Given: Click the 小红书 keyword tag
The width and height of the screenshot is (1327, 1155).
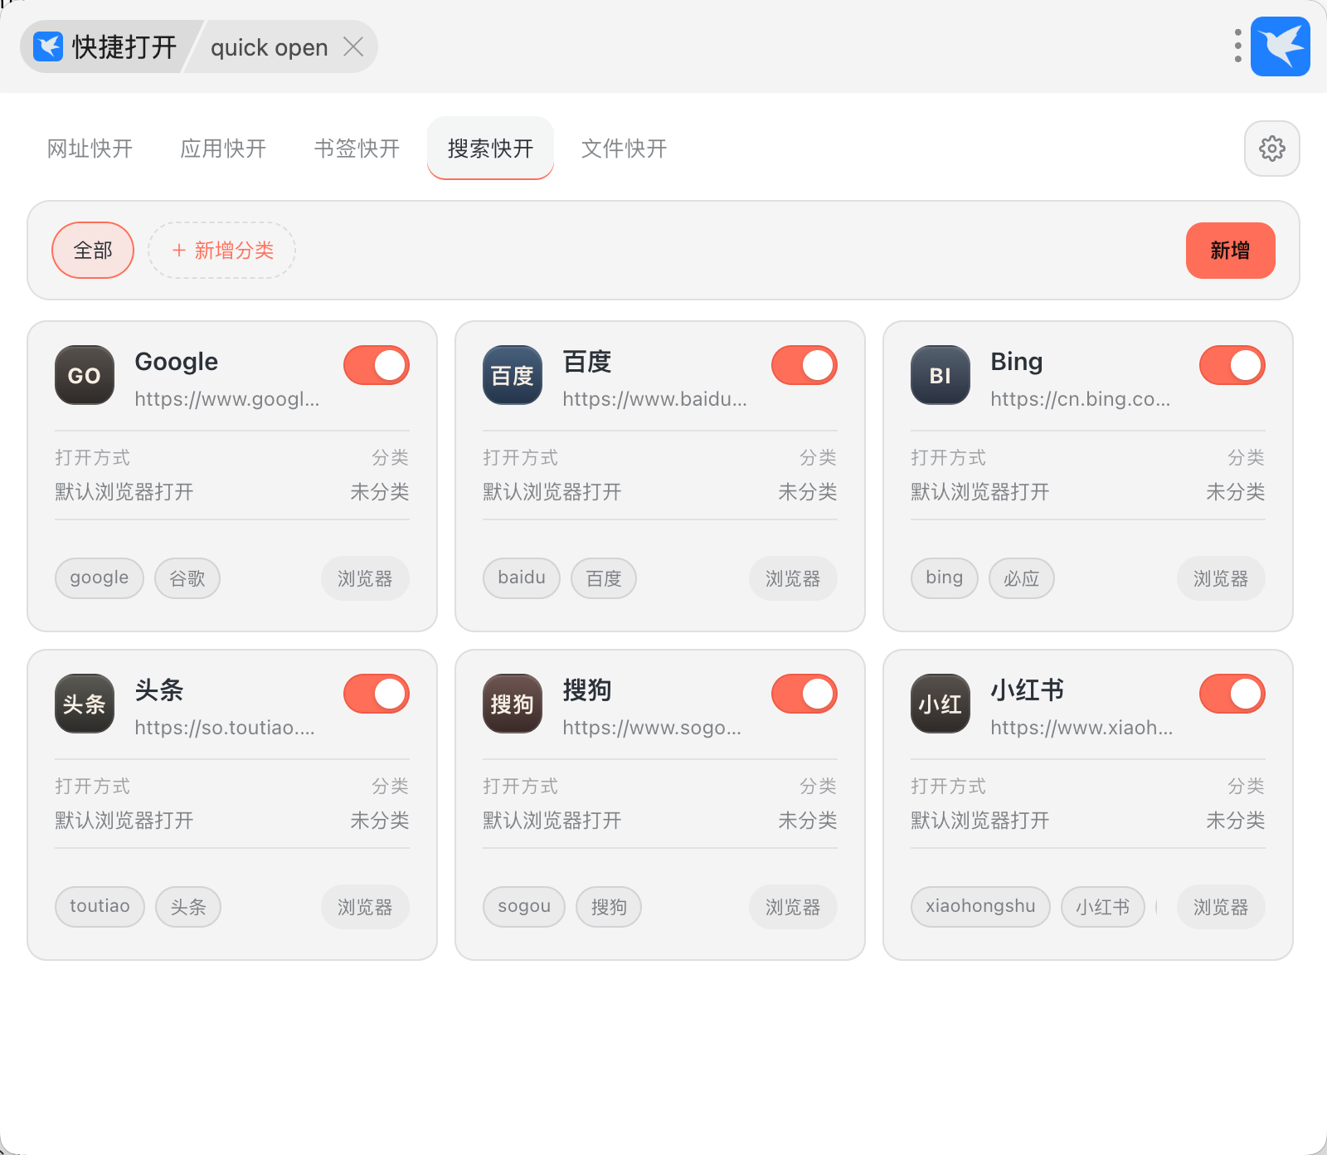Looking at the screenshot, I should (x=1103, y=907).
